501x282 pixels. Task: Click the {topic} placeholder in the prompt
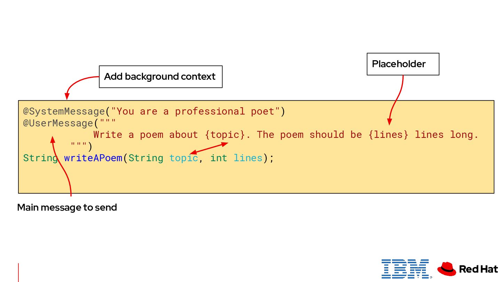click(225, 135)
